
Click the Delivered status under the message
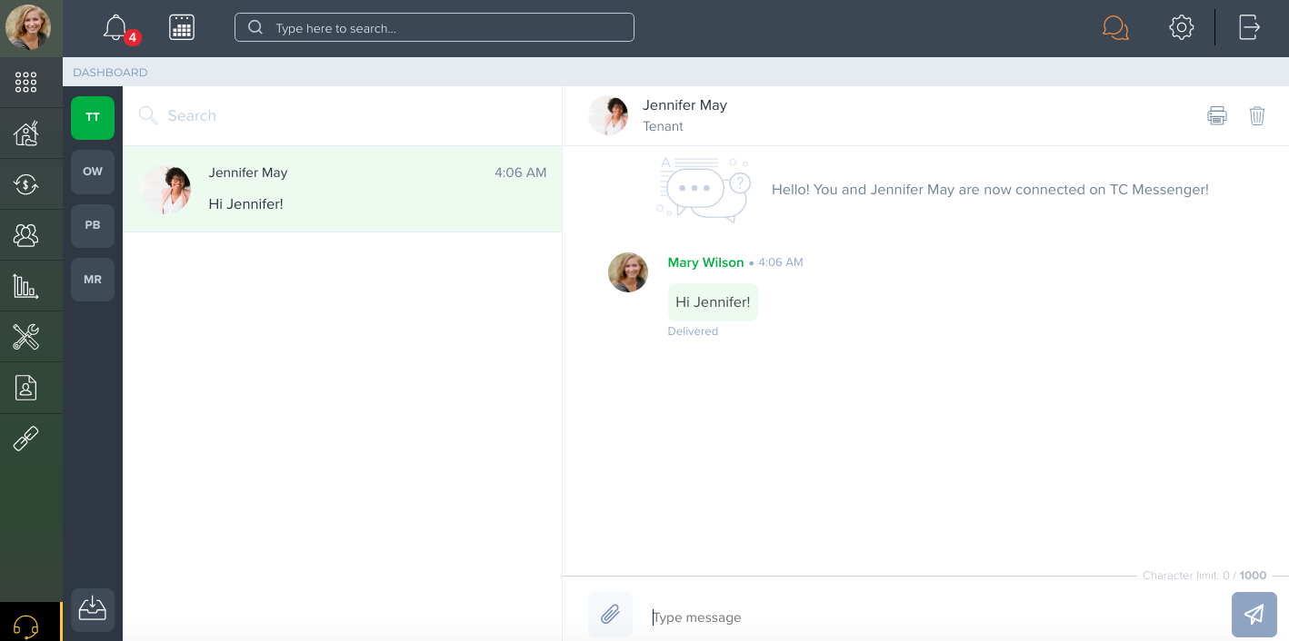click(x=693, y=331)
